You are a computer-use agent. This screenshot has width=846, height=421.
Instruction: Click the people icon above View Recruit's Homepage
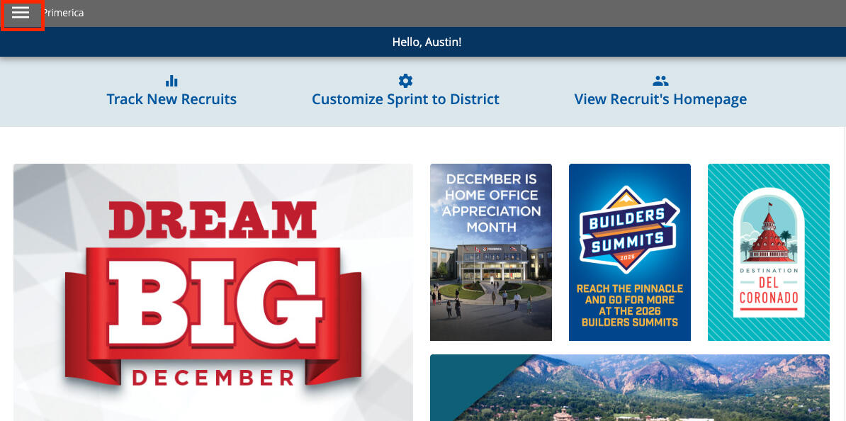tap(660, 81)
